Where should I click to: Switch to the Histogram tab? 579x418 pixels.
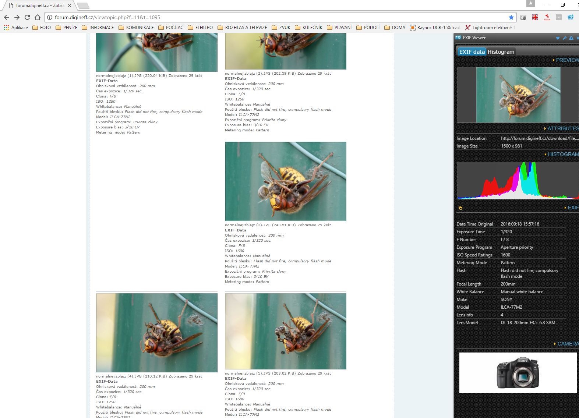pos(501,52)
